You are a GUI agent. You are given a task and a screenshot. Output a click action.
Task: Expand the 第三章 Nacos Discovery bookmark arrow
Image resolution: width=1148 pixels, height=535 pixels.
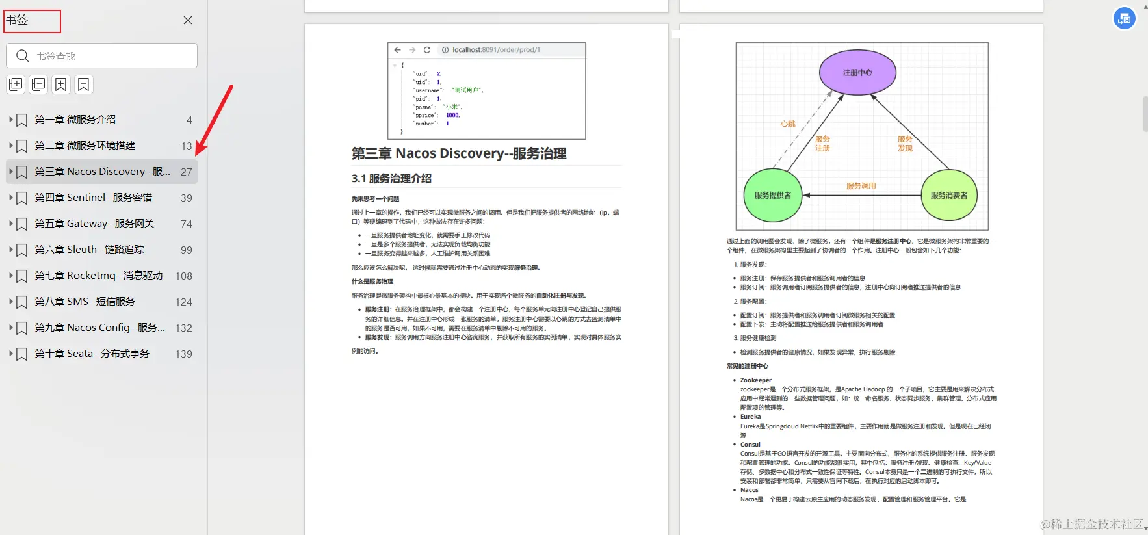[x=11, y=171]
